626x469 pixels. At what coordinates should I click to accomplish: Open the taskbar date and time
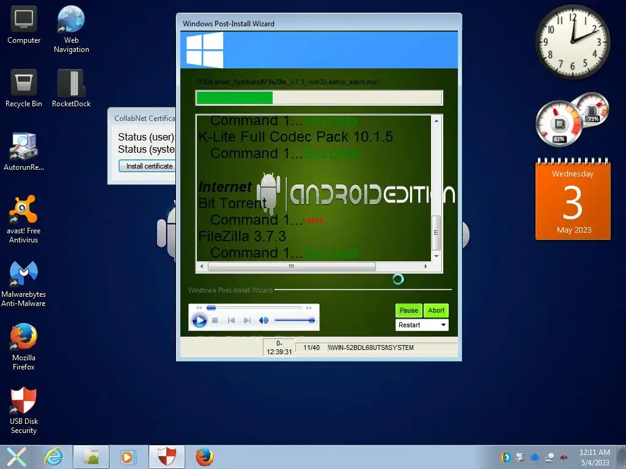594,457
